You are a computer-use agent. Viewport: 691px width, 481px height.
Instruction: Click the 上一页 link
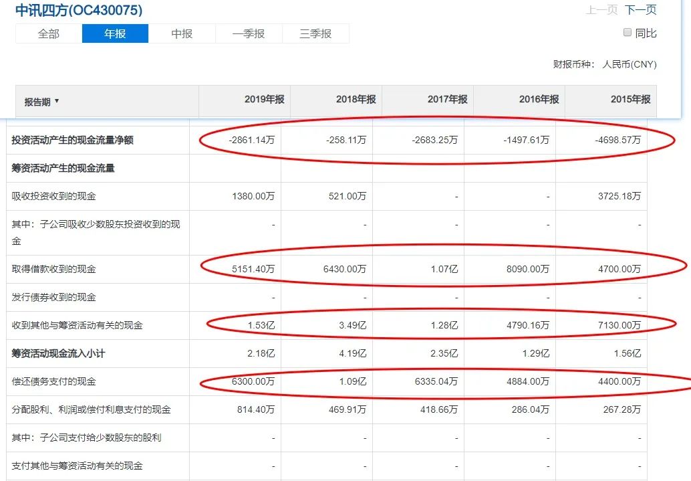(x=601, y=10)
